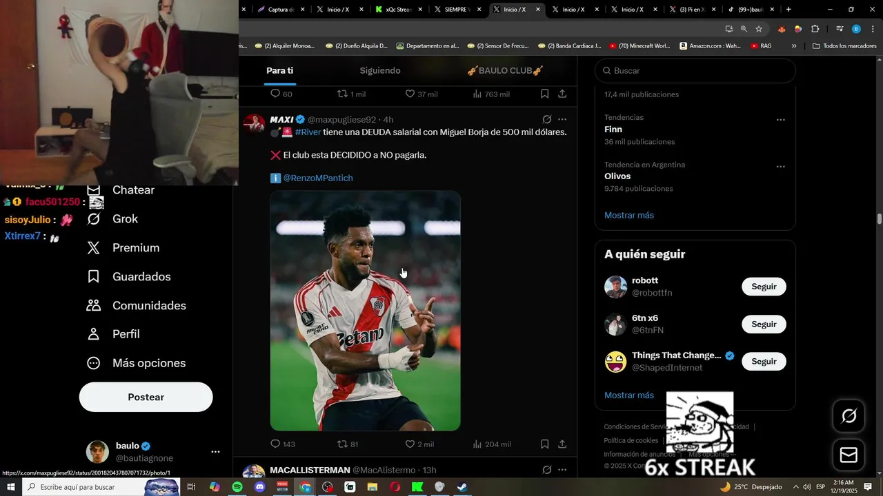Open @RenzoMPantich mention link

318,178
